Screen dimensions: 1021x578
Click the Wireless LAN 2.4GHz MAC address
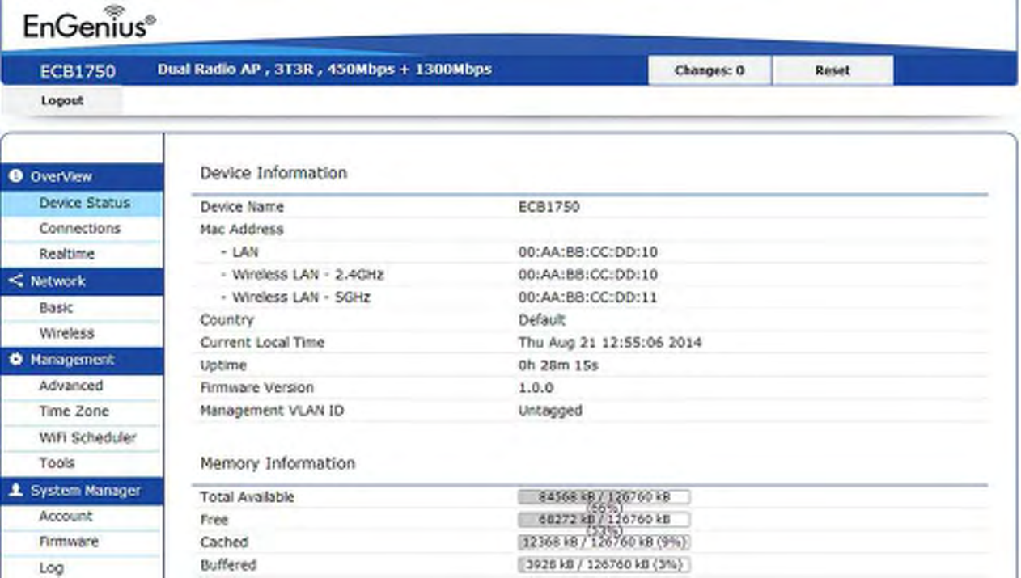[x=588, y=275]
